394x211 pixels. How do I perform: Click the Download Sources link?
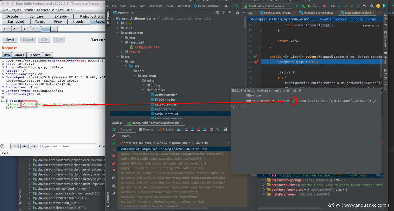point(332,19)
